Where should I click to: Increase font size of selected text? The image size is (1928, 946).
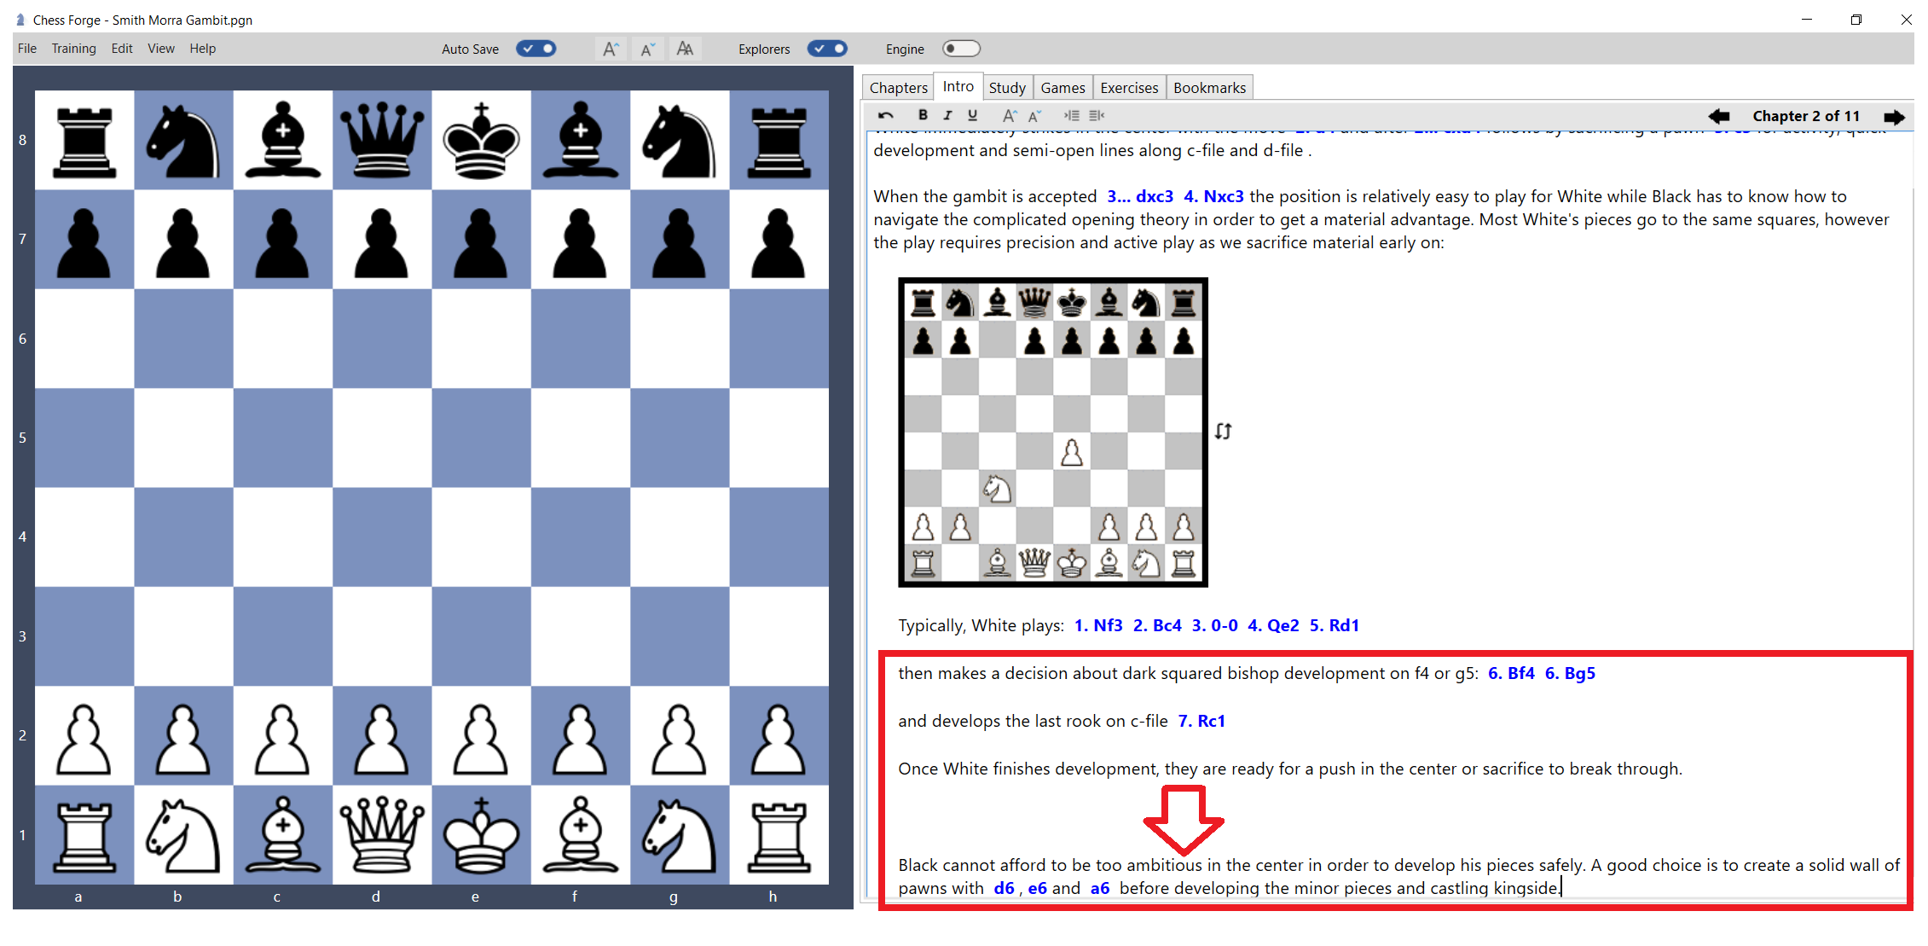[x=1009, y=115]
